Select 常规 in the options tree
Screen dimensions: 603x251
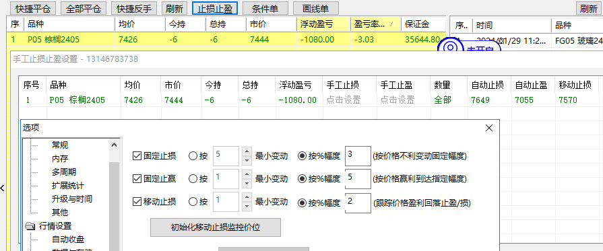(x=60, y=145)
